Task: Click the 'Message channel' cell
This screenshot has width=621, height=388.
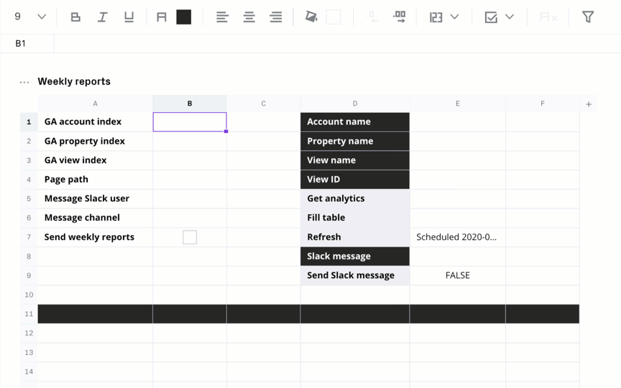Action: (x=95, y=218)
